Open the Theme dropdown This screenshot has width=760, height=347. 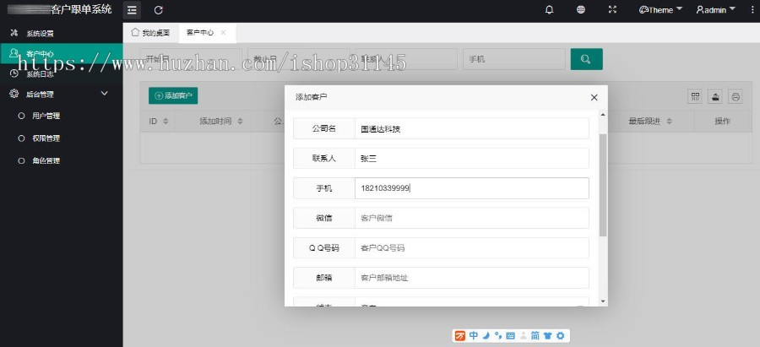[x=660, y=9]
